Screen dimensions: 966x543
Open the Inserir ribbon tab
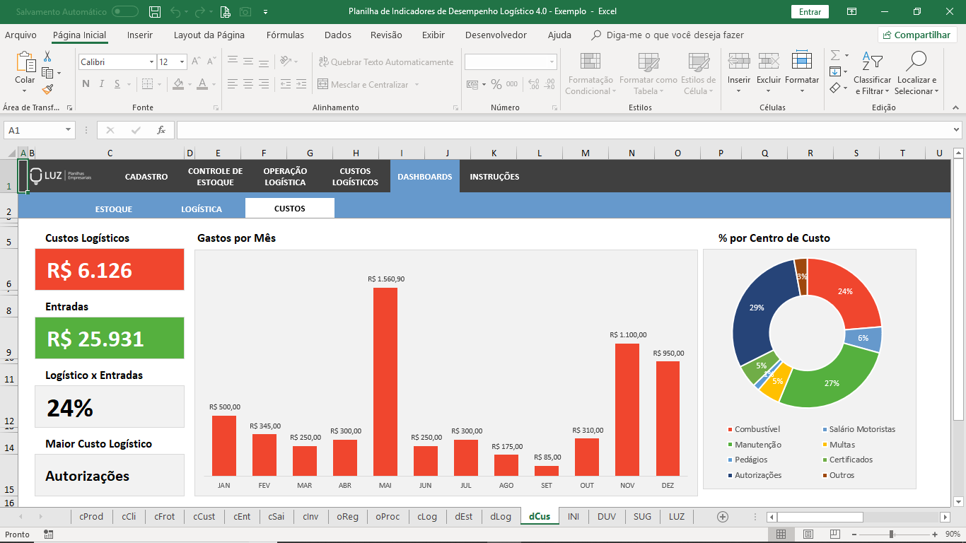[x=140, y=35]
